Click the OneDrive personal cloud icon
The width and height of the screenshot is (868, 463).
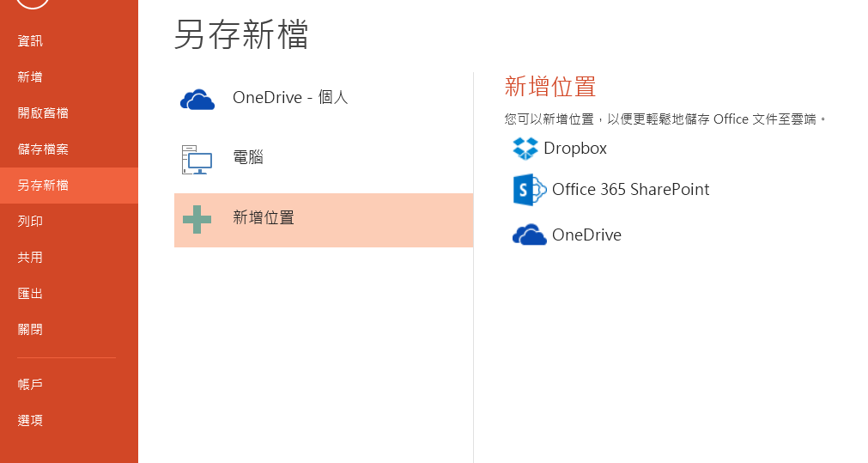pyautogui.click(x=197, y=100)
